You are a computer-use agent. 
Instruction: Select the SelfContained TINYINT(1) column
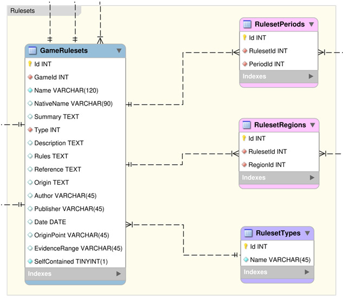(70, 261)
